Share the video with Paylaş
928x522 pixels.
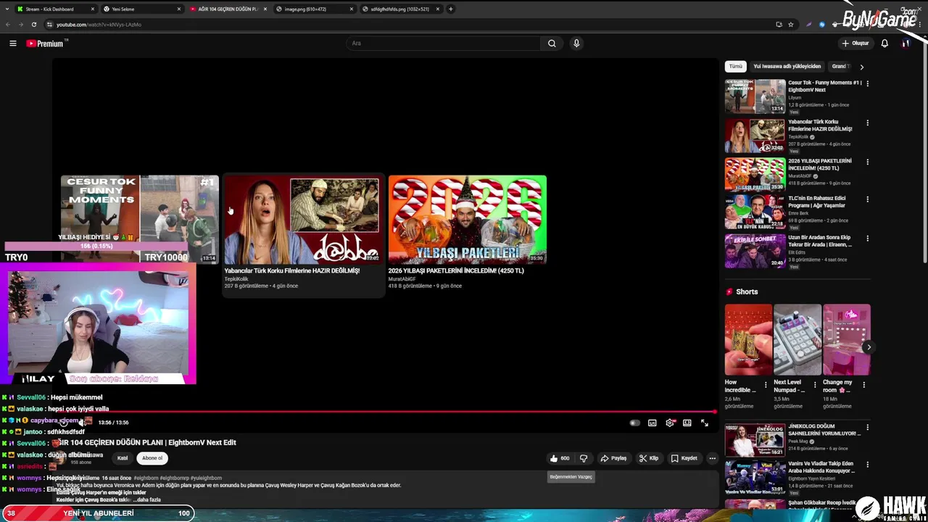click(x=613, y=458)
